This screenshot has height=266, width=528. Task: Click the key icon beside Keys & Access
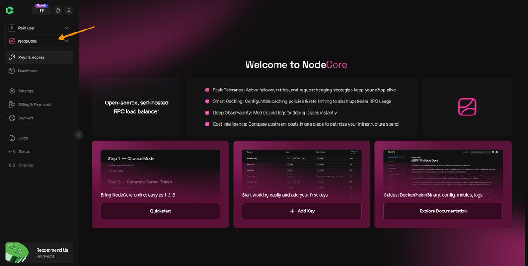coord(12,58)
